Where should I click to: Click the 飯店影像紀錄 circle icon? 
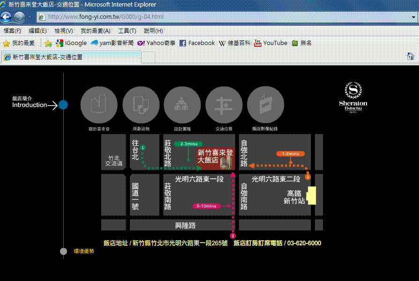pyautogui.click(x=265, y=105)
